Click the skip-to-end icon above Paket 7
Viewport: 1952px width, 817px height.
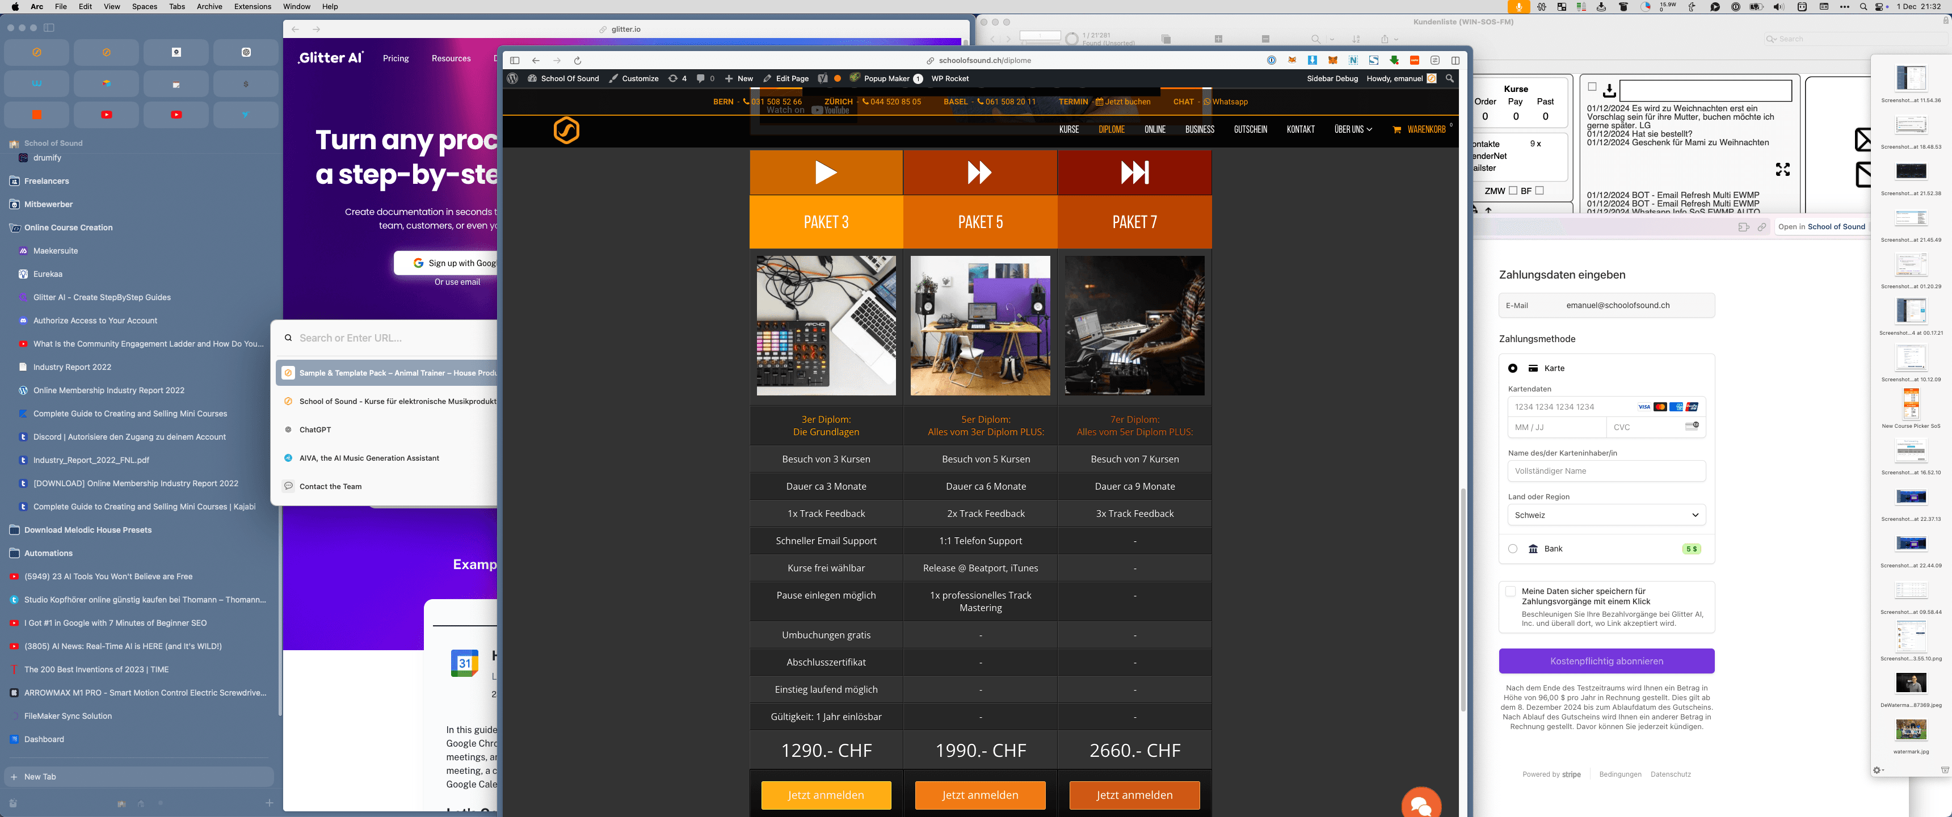point(1134,173)
